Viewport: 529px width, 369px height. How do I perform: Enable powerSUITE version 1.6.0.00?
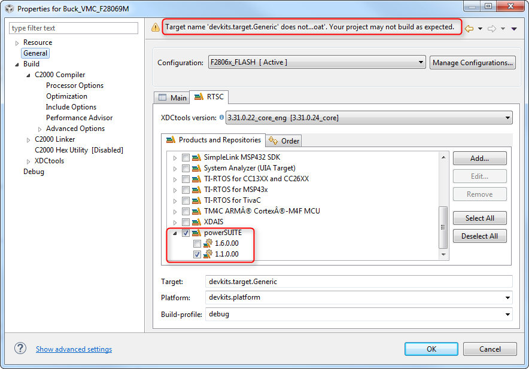coord(197,243)
